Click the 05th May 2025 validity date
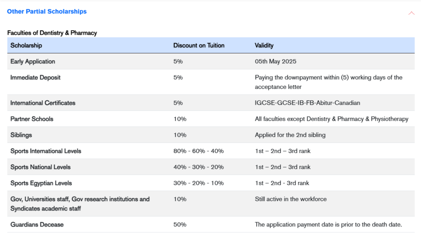The width and height of the screenshot is (421, 244). point(275,62)
